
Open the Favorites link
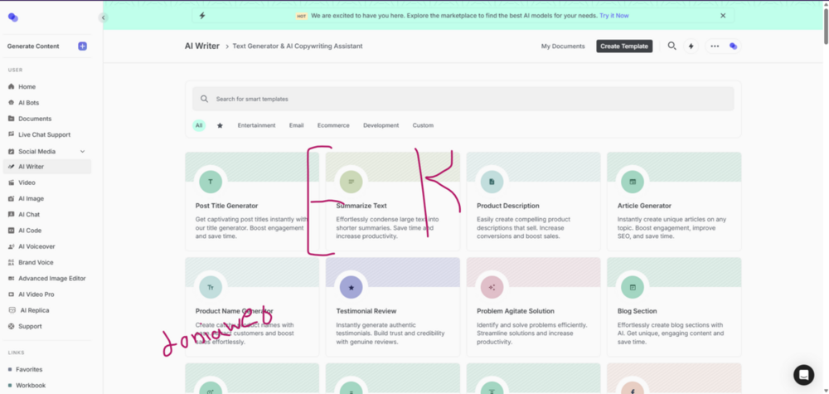(x=29, y=370)
